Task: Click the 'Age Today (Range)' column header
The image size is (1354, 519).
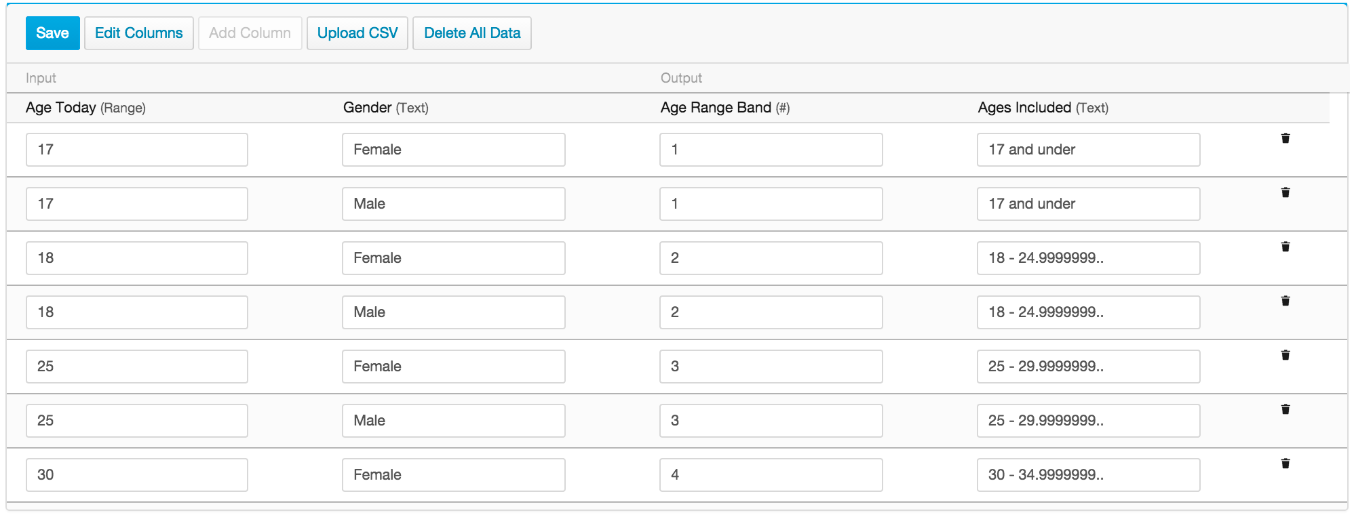Action: (x=85, y=108)
